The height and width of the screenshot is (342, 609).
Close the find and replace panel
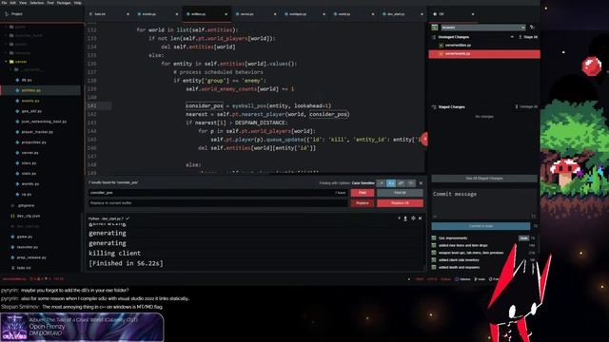tap(421, 183)
